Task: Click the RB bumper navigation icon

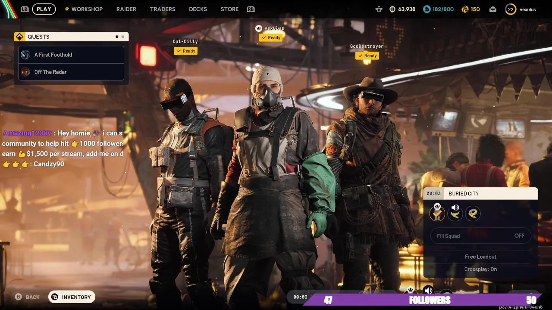Action: coord(251,9)
